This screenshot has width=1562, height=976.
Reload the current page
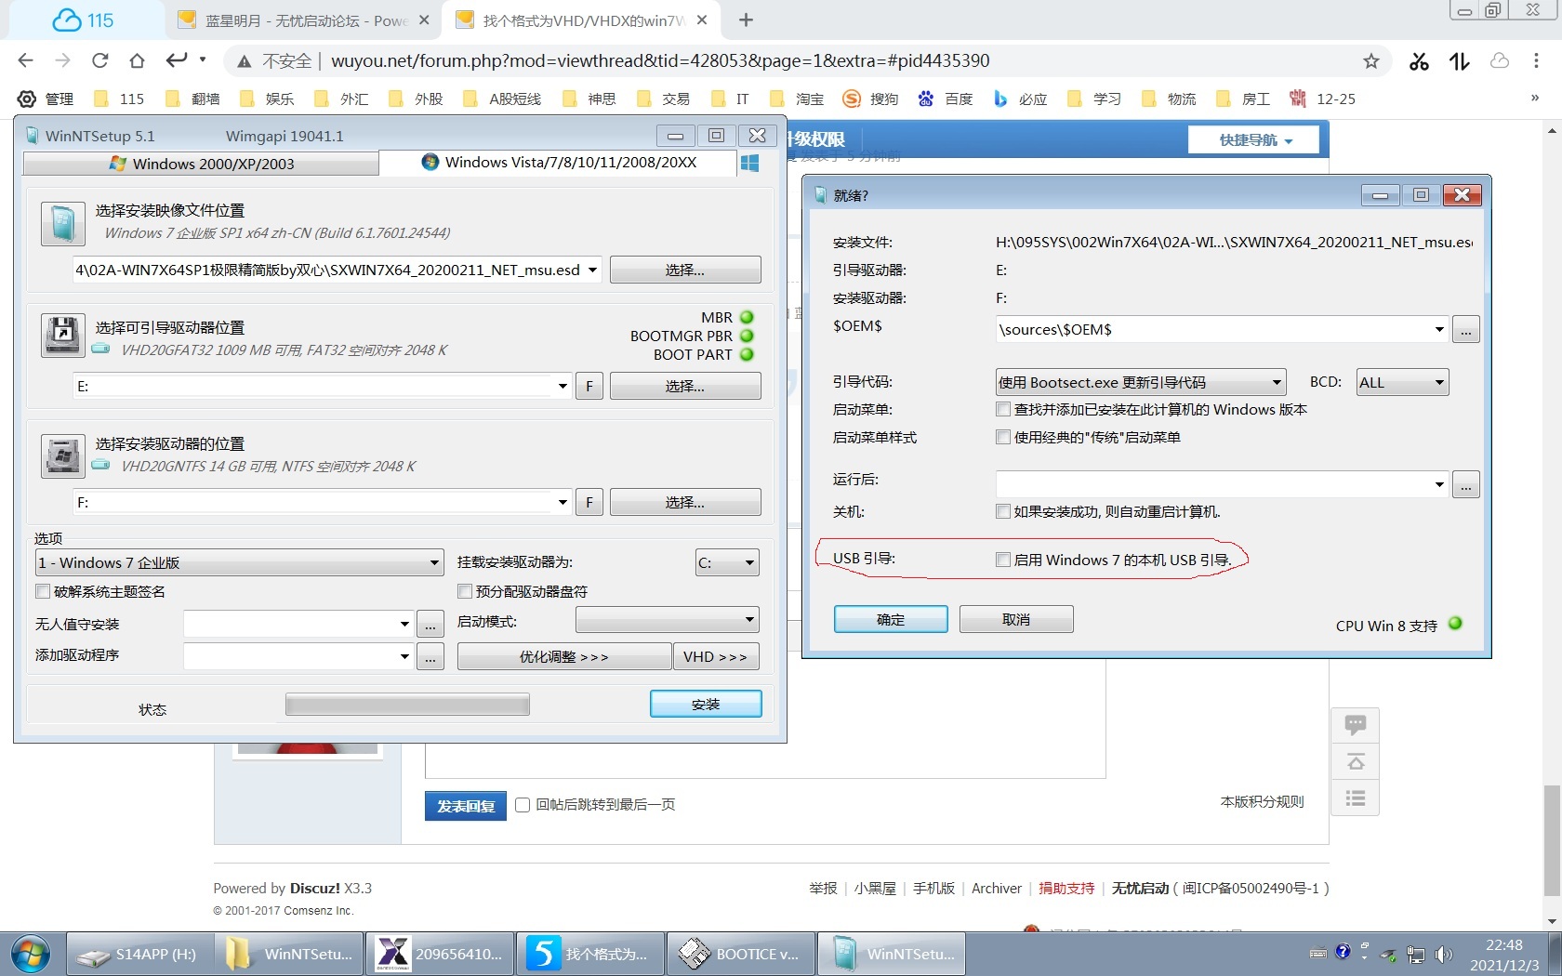point(99,60)
